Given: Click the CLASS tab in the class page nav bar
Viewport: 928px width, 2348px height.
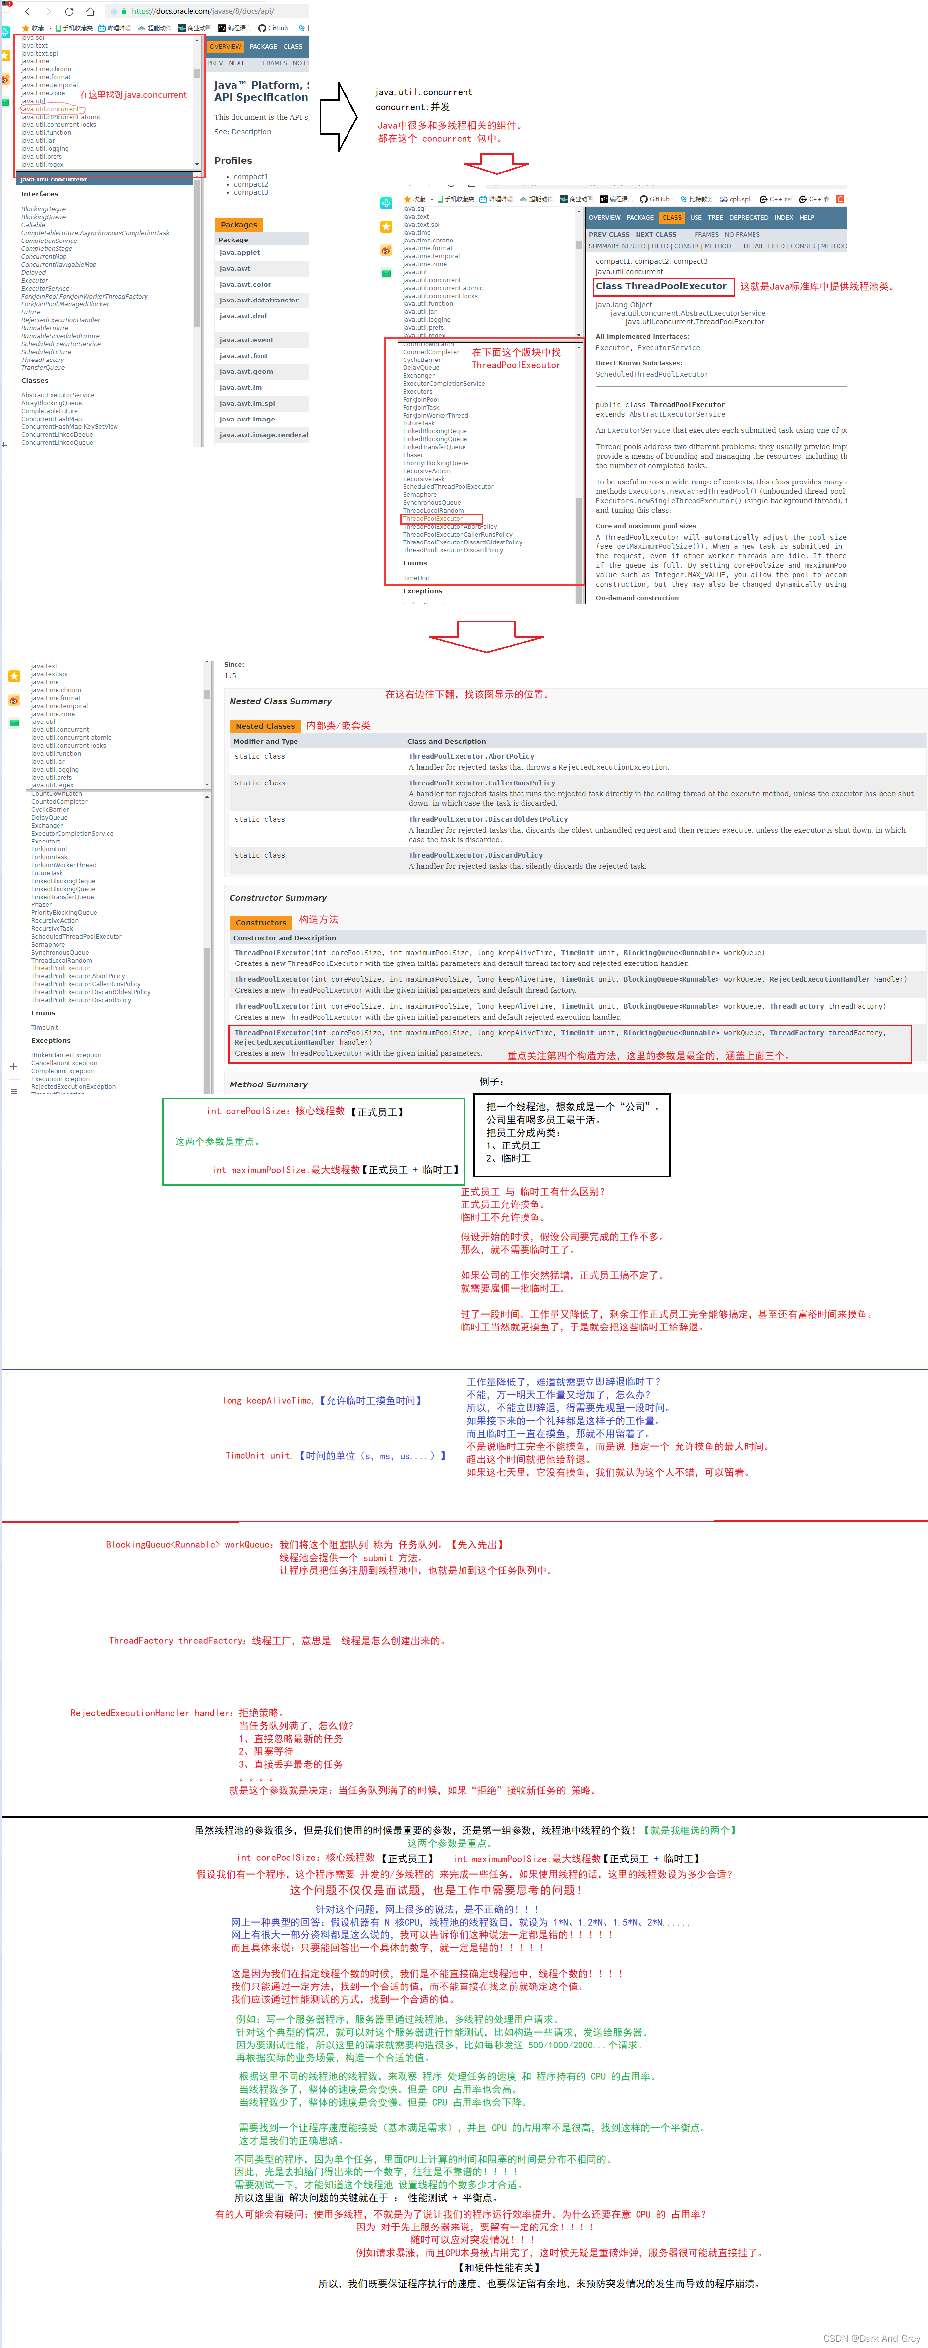Looking at the screenshot, I should (x=672, y=217).
